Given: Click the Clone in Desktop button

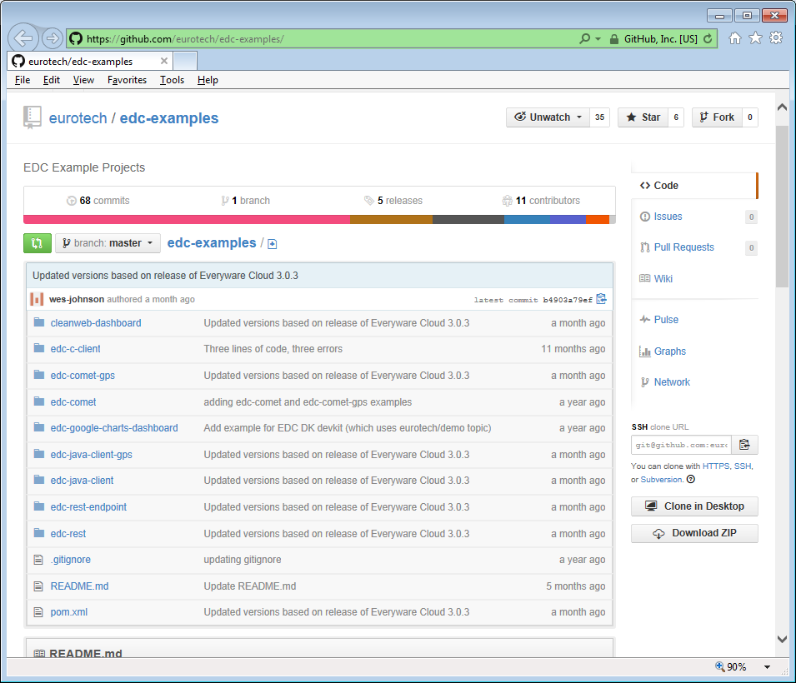Looking at the screenshot, I should click(x=694, y=506).
